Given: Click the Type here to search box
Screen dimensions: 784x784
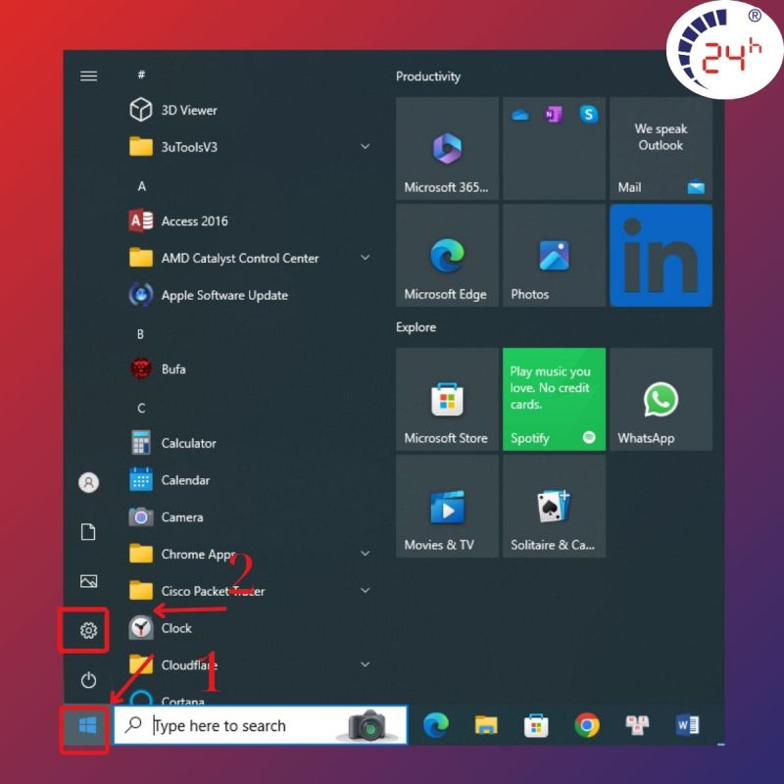Looking at the screenshot, I should [261, 725].
